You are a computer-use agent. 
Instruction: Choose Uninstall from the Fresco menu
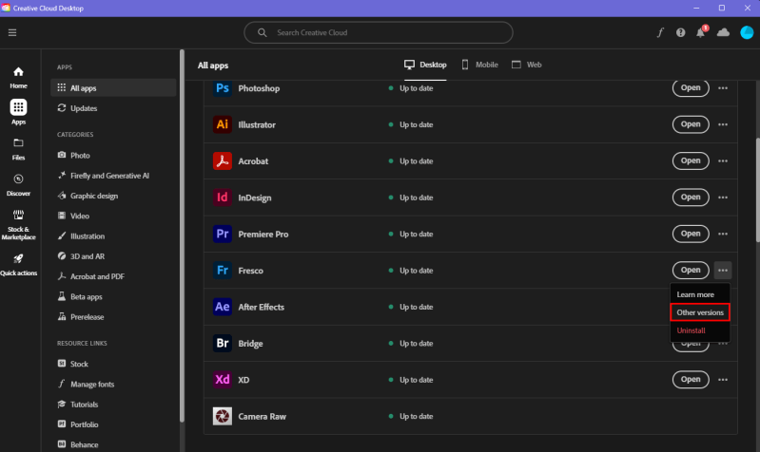(700, 330)
